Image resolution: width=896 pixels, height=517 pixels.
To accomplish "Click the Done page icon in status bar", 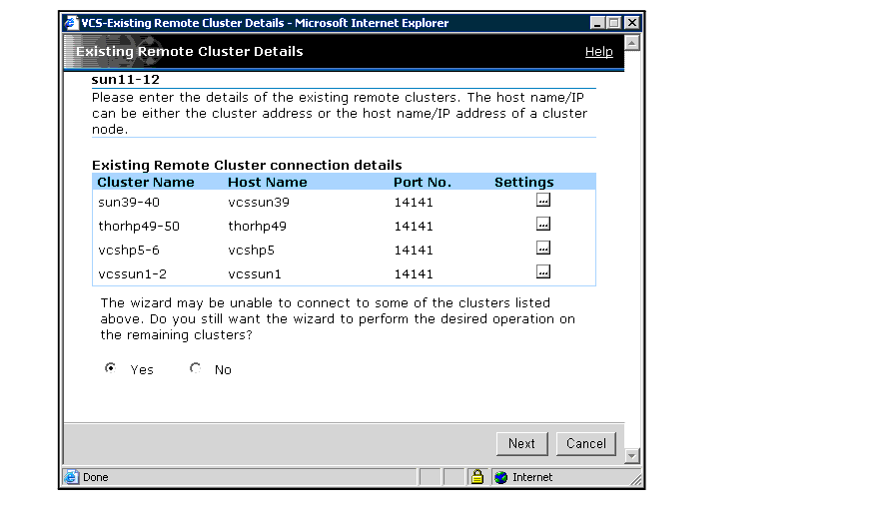I will [72, 477].
